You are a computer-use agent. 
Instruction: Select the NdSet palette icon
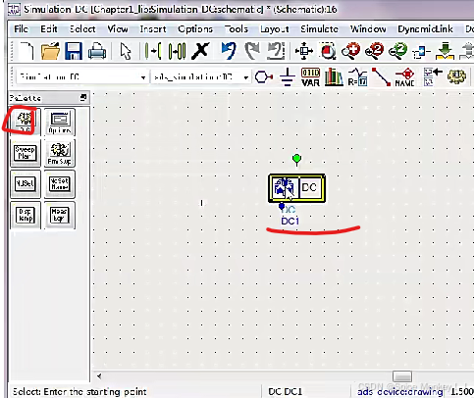coord(25,183)
